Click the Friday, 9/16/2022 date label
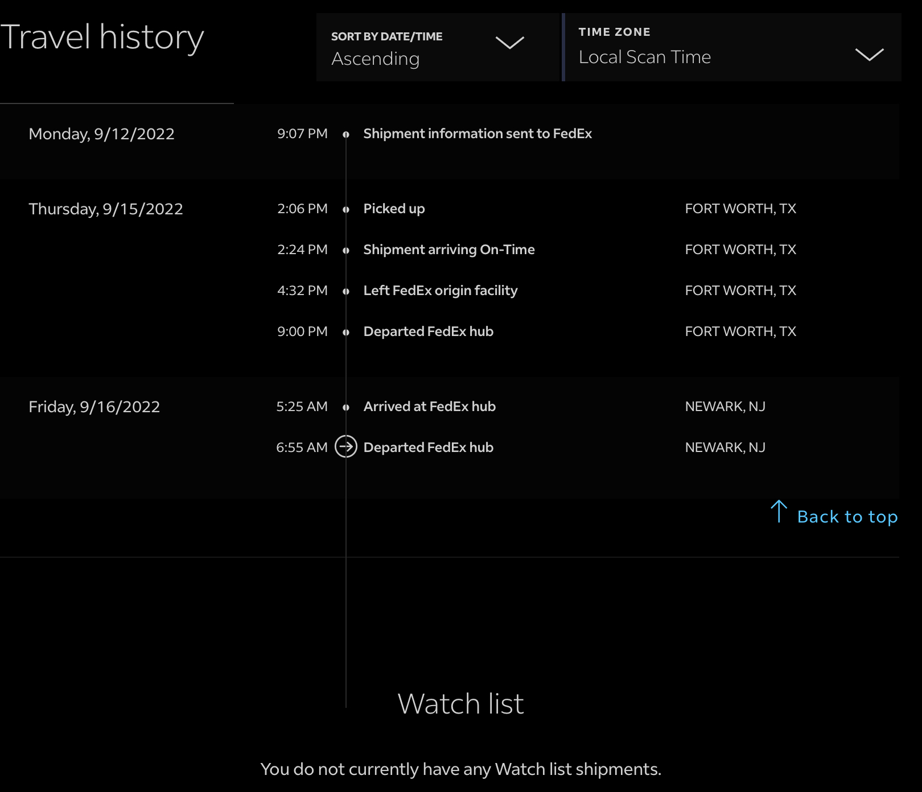The image size is (922, 792). tap(94, 407)
